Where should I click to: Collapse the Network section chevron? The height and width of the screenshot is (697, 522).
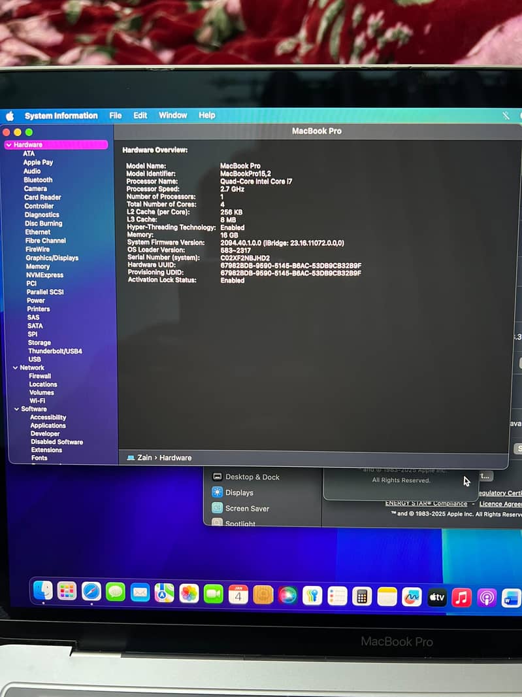pyautogui.click(x=16, y=367)
